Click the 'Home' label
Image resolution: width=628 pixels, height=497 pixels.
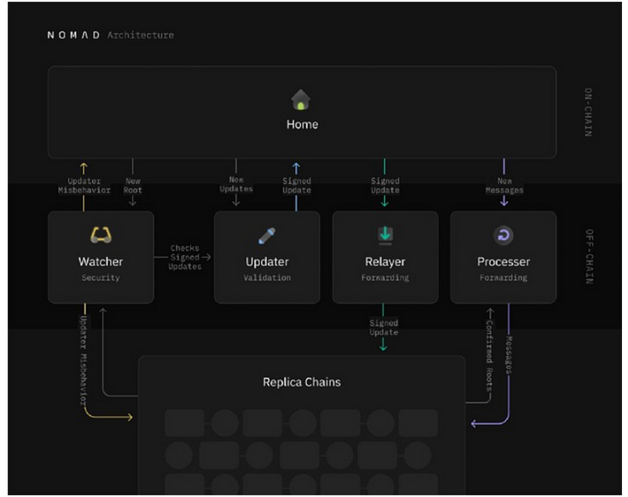tap(302, 124)
